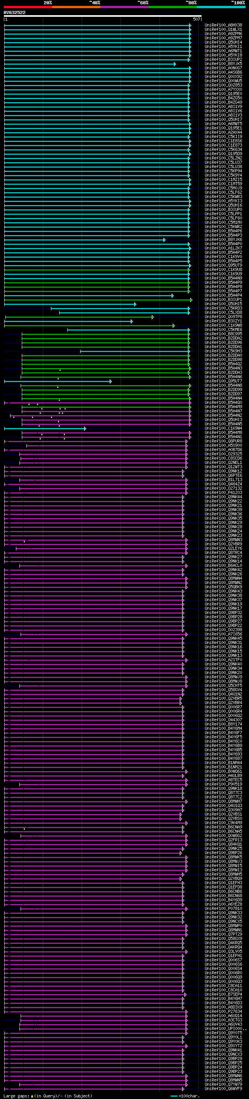The height and width of the screenshot is (1099, 249).
Task: Select label UniRef100_B5A4Q0
Action: 223,402
